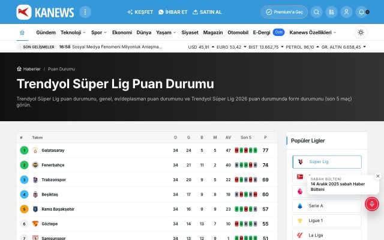Open the Galatasaray team row
Screen dimensions: 384x240
coord(147,151)
